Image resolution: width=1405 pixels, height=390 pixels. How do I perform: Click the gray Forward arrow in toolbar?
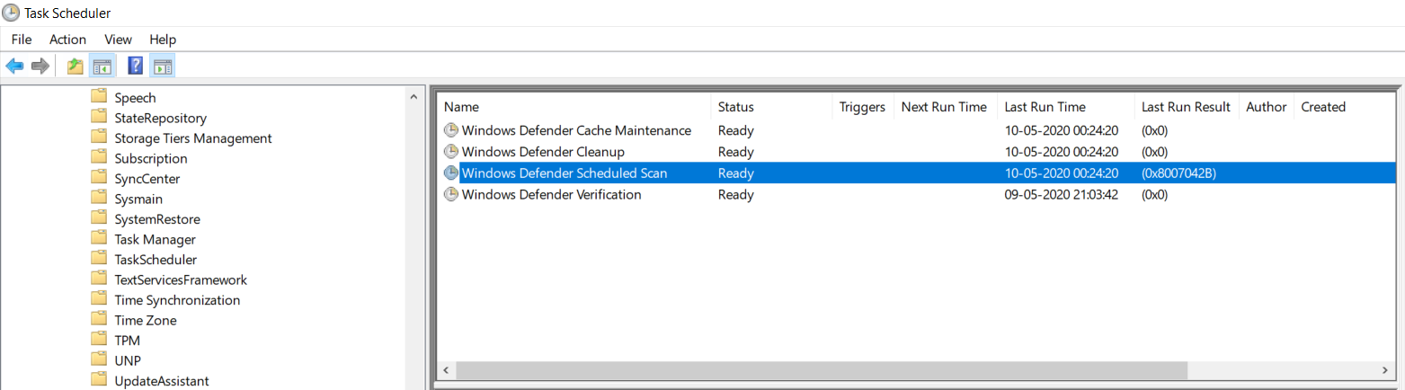pyautogui.click(x=40, y=66)
